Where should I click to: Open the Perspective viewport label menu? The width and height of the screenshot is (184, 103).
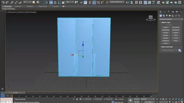point(13,12)
